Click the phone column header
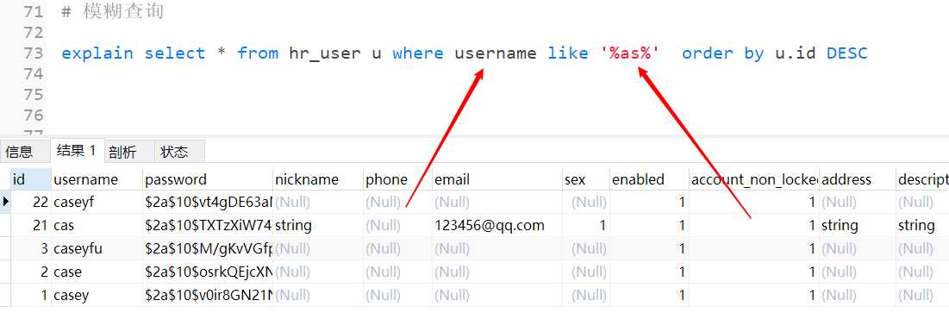This screenshot has width=949, height=319. 397,180
